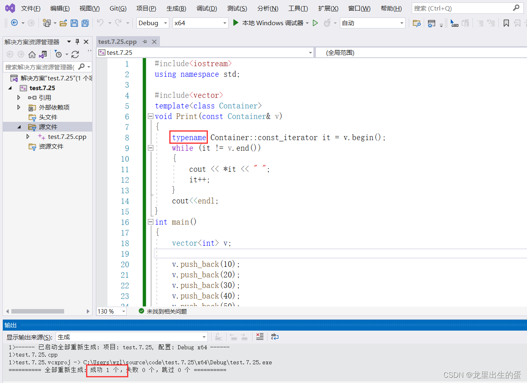527x383 pixels.
Task: Open the 130 % zoom level dropdown
Action: (x=111, y=311)
